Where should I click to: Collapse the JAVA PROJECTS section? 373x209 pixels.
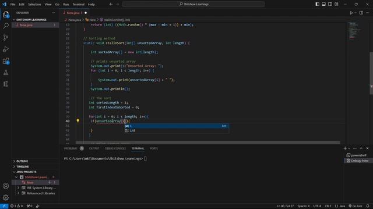(26, 172)
